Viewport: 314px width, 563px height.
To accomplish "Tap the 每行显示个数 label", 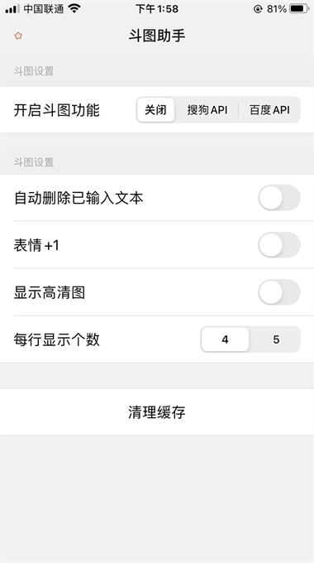I will coord(57,339).
